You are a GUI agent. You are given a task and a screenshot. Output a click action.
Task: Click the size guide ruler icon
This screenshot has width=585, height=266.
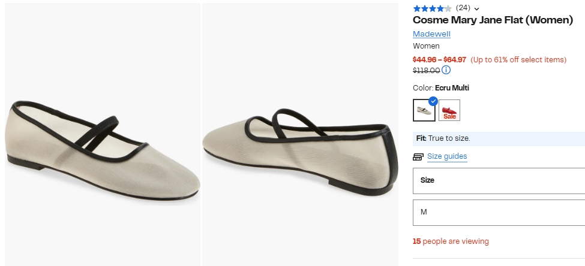(x=418, y=157)
